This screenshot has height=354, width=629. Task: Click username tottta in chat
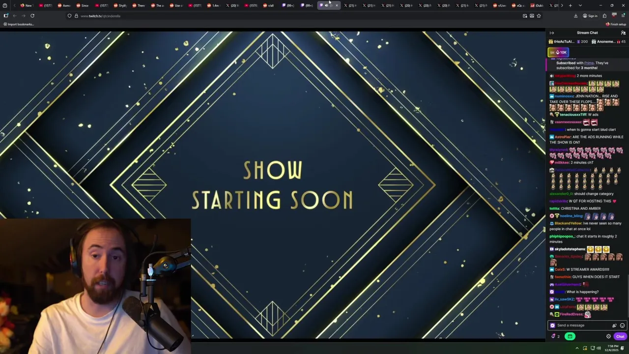tap(554, 208)
